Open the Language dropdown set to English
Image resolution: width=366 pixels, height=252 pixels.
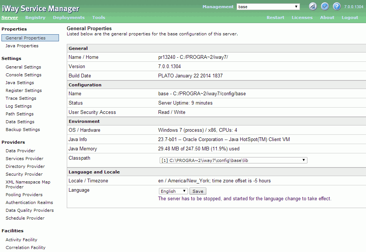click(x=173, y=191)
